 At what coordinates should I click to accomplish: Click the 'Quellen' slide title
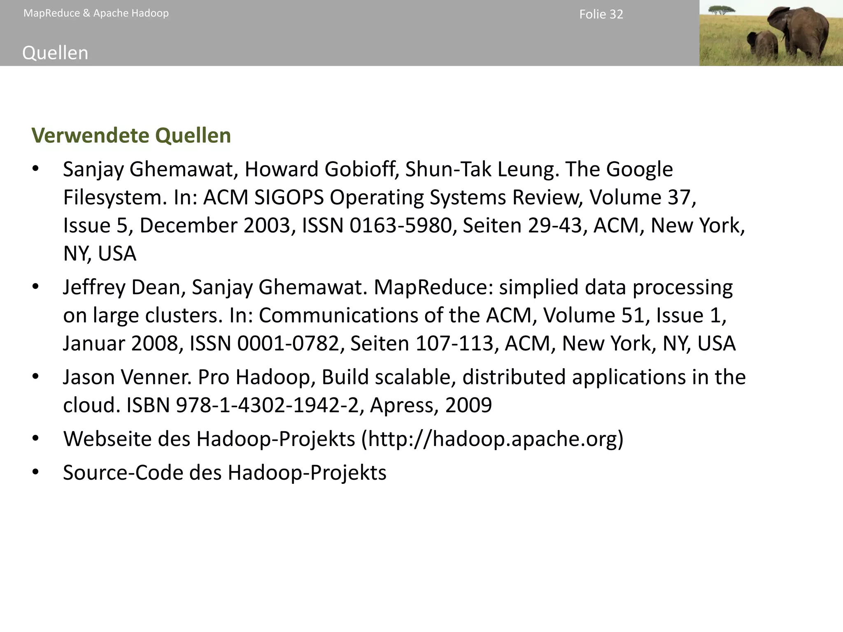pyautogui.click(x=55, y=53)
